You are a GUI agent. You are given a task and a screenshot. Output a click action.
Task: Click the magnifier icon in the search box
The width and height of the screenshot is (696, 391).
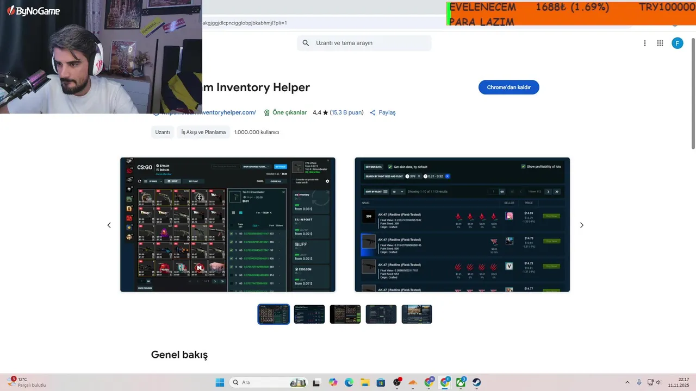[x=306, y=43]
